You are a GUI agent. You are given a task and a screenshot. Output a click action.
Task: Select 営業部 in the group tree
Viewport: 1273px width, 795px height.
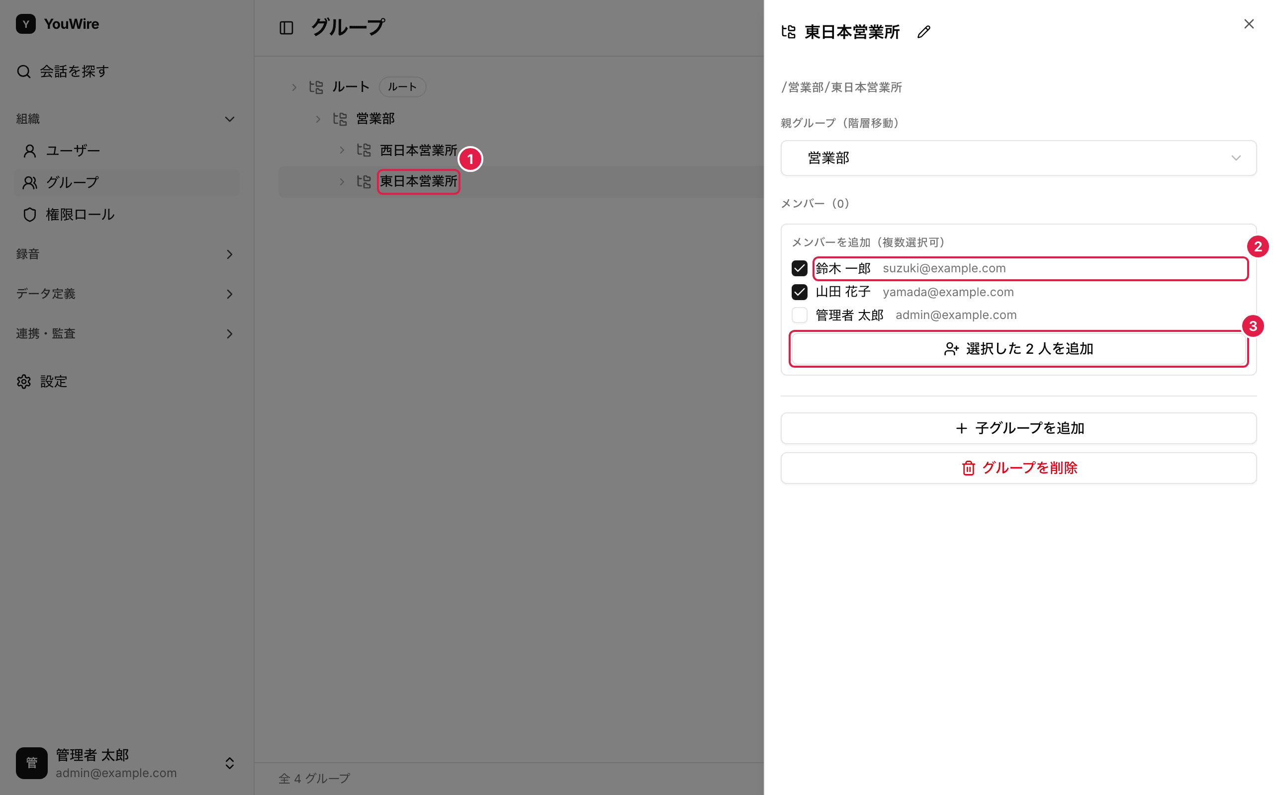tap(375, 119)
